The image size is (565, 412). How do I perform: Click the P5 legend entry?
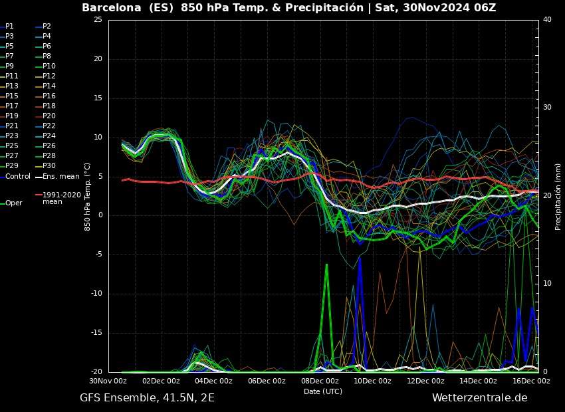(x=7, y=46)
